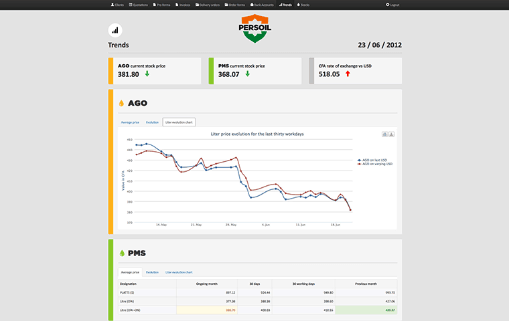509x321 pixels.
Task: Open the PMS Evolution tab
Action: 152,272
